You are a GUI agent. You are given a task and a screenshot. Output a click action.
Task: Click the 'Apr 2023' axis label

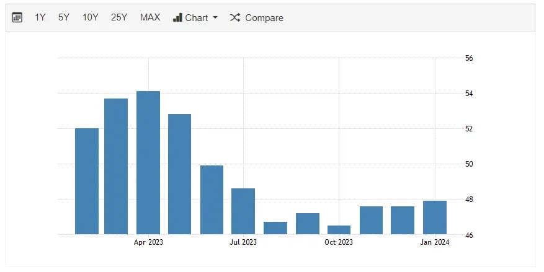[x=148, y=242]
